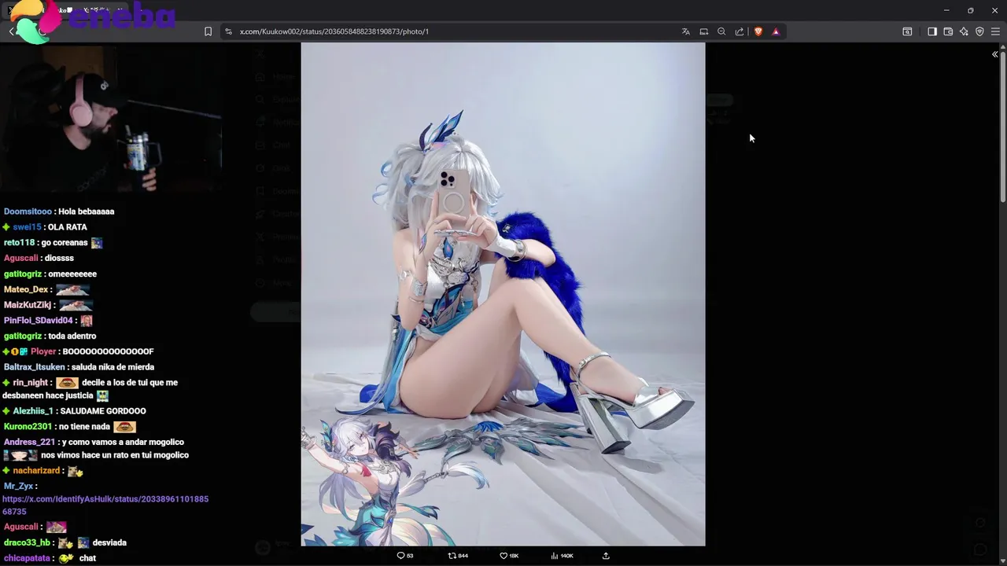Open the Brave VPN shield icon
The height and width of the screenshot is (566, 1007).
point(979,31)
